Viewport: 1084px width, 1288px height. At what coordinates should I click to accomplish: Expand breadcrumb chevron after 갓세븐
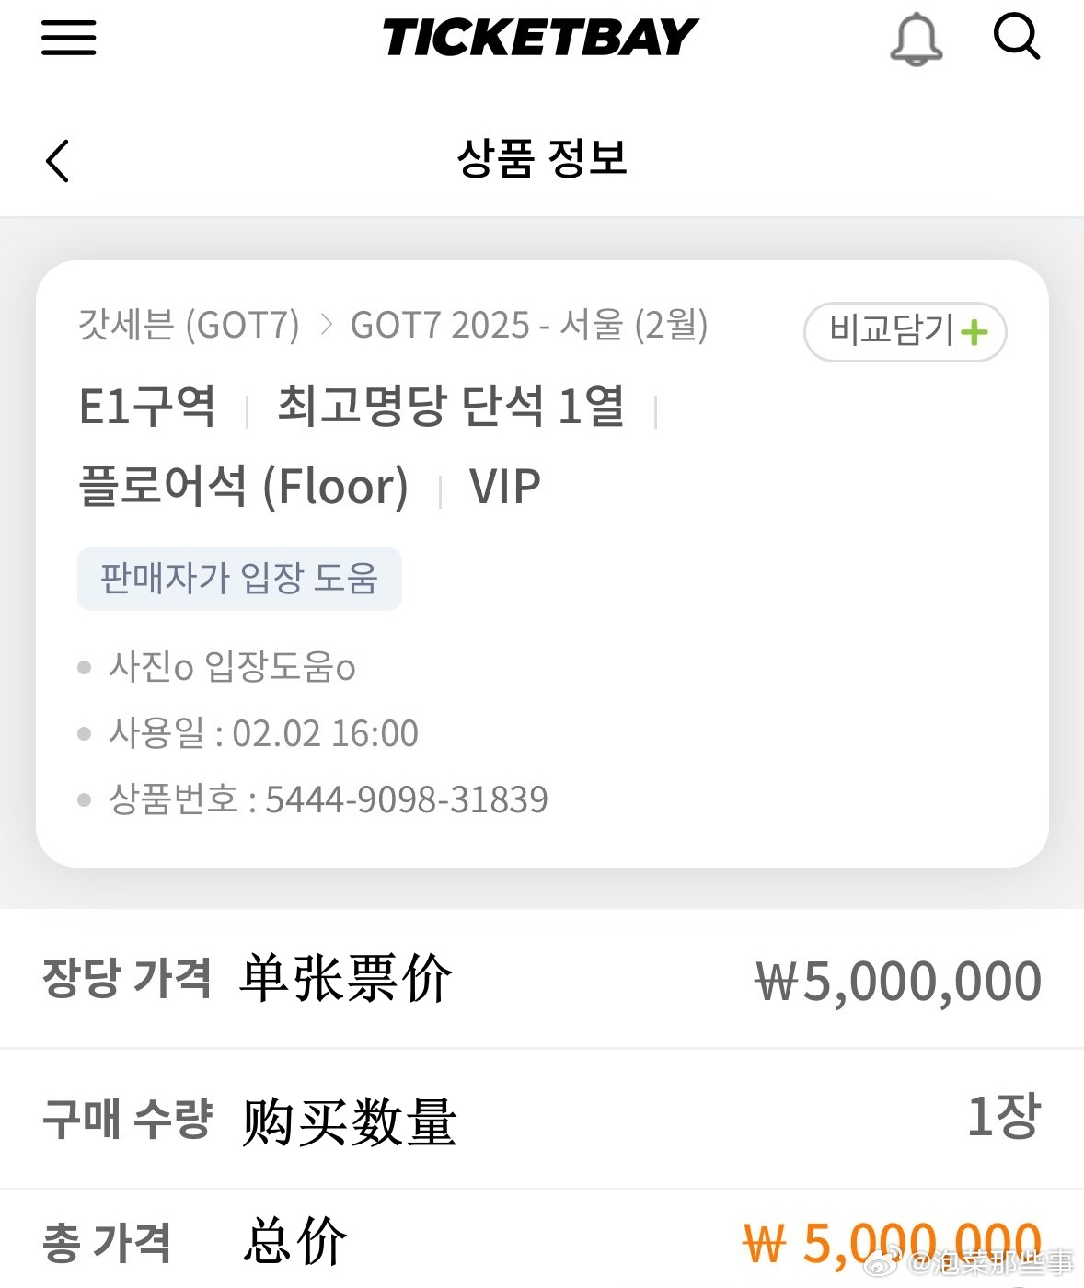tap(326, 325)
